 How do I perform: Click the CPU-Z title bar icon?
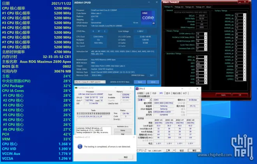tap(138, 89)
